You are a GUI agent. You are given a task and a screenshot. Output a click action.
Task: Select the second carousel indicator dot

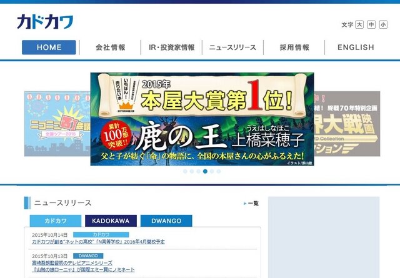192,171
